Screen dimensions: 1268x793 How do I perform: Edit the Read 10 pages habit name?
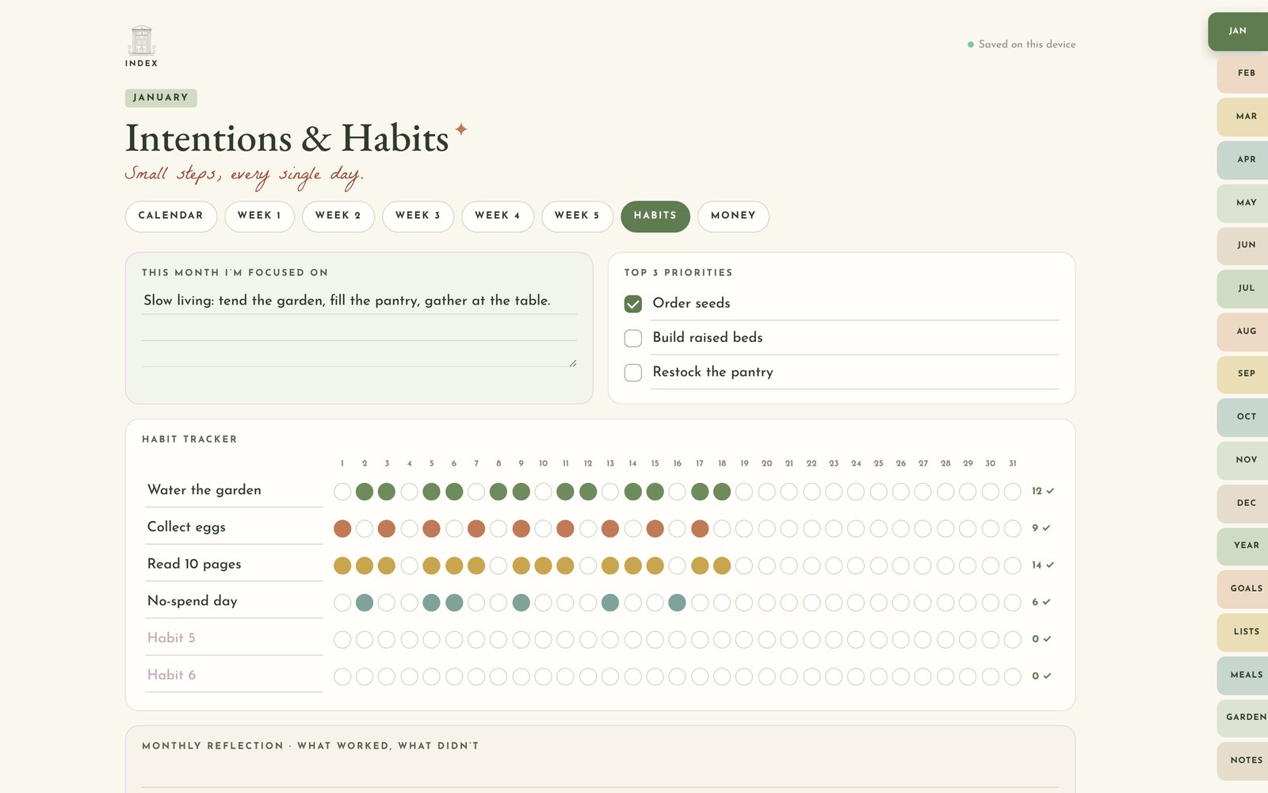[234, 564]
